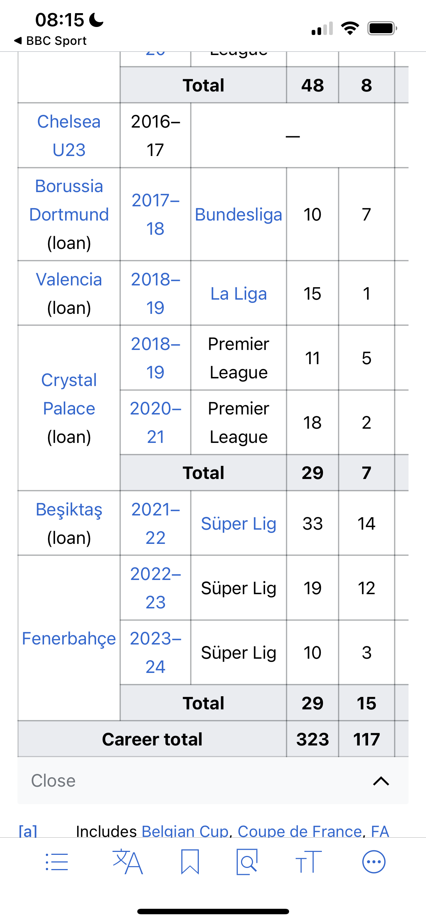Open the Beşiktaş club link
The height and width of the screenshot is (923, 426).
click(69, 509)
